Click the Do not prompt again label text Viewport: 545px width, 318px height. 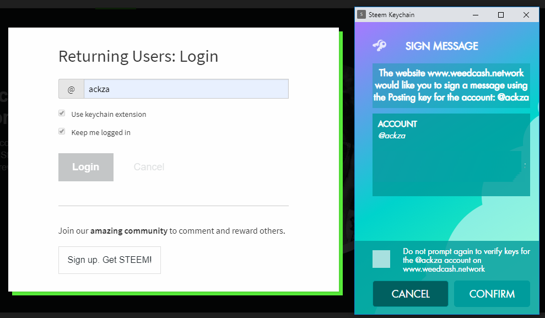coord(466,260)
